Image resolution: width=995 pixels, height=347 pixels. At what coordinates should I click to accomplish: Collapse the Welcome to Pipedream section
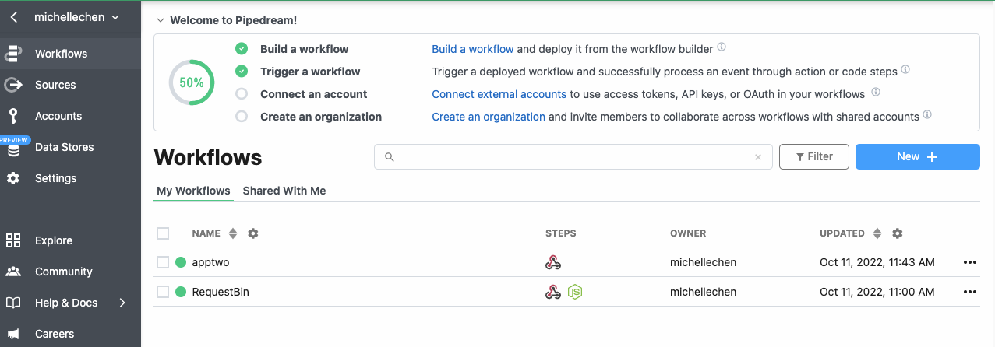[161, 20]
